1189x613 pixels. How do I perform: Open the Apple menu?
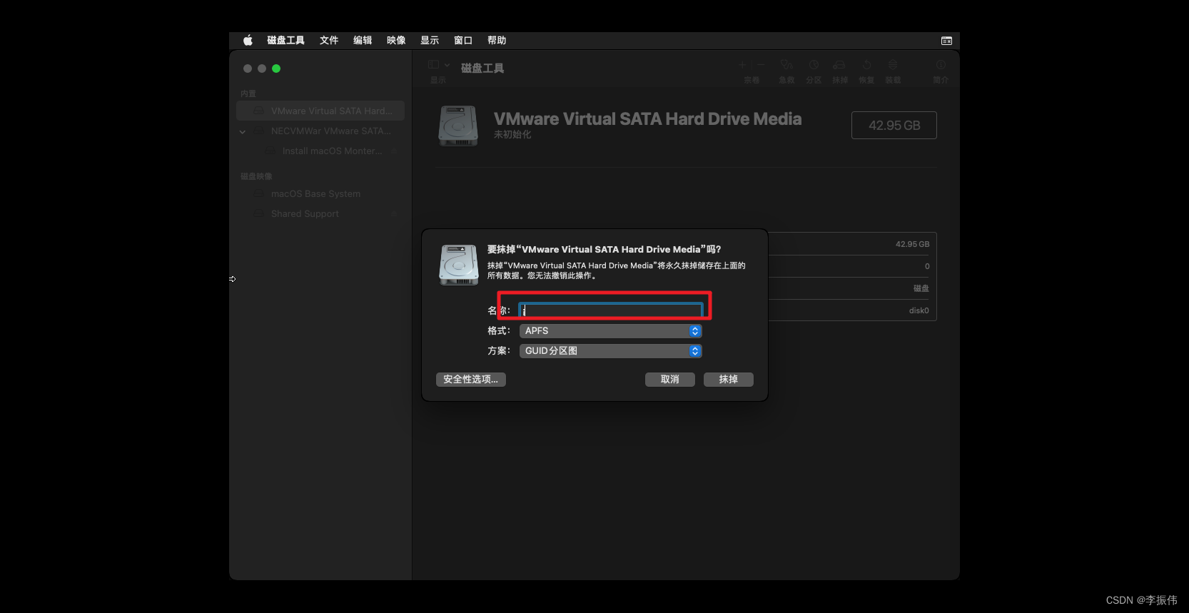(248, 41)
